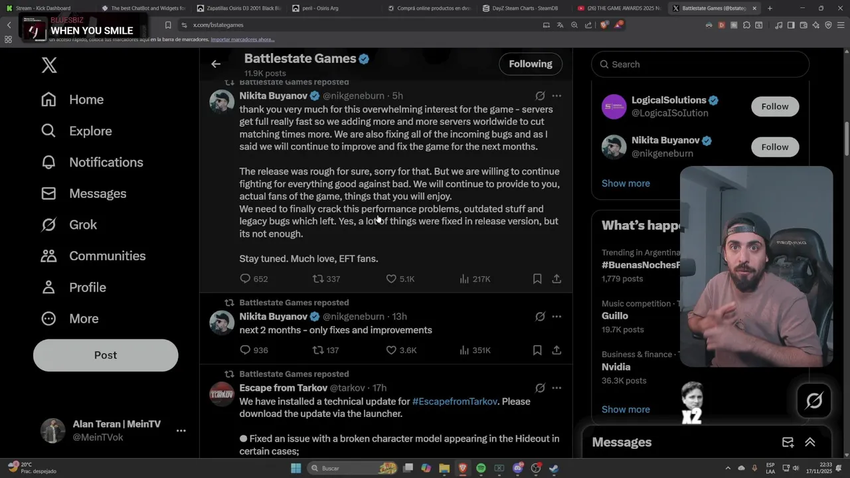The width and height of the screenshot is (850, 478).
Task: Open Communities page
Action: [93, 256]
